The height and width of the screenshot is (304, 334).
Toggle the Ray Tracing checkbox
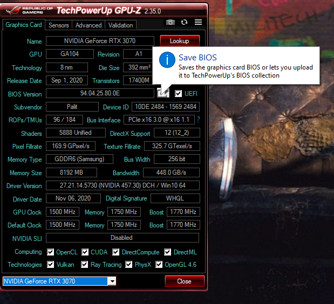coord(85,265)
